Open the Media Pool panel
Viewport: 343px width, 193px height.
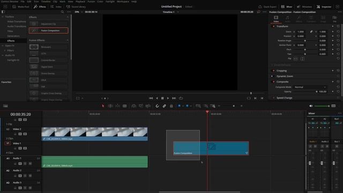[21, 7]
